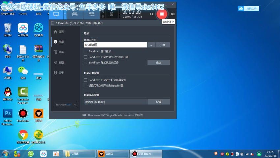Open 百度网盘 desktop icon
The image size is (280, 158).
pyautogui.click(x=23, y=30)
